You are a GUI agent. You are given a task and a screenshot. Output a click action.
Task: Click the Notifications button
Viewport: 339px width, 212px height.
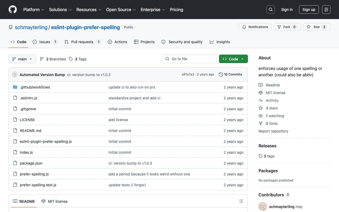click(x=255, y=27)
